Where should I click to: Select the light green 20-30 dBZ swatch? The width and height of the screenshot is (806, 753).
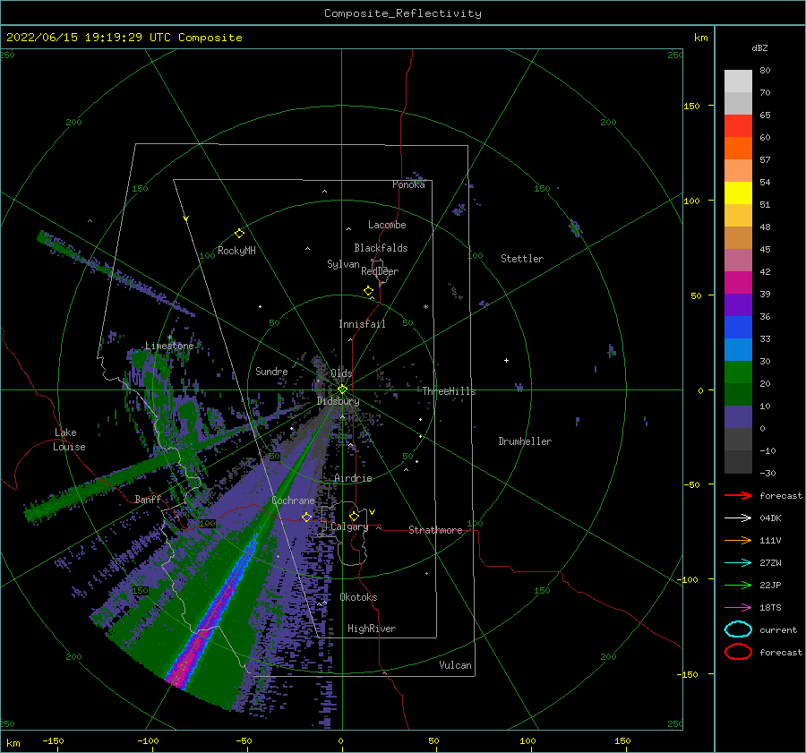pos(738,372)
